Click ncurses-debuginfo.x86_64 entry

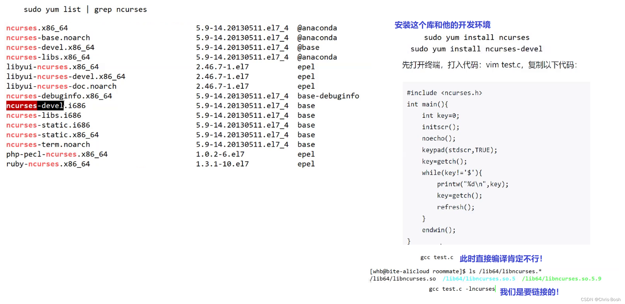point(59,96)
